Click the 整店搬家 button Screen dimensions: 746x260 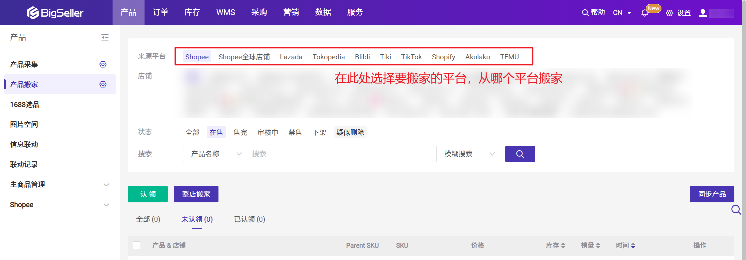point(196,194)
